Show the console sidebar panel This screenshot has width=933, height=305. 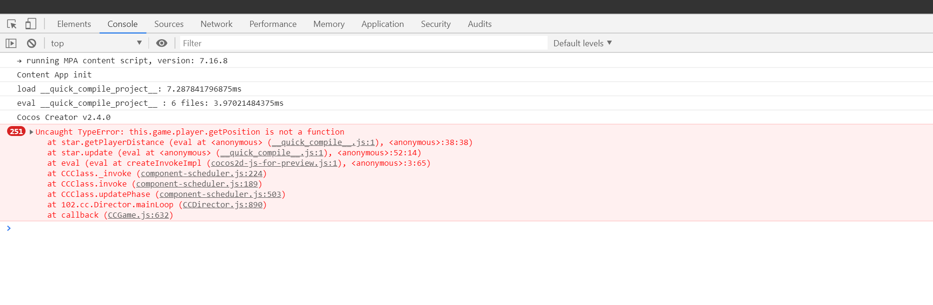[11, 43]
